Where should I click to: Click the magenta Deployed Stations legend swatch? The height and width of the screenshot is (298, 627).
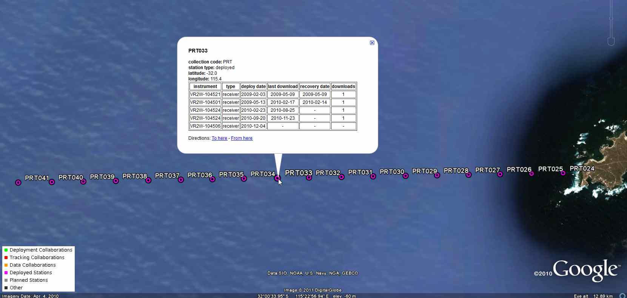click(x=6, y=273)
